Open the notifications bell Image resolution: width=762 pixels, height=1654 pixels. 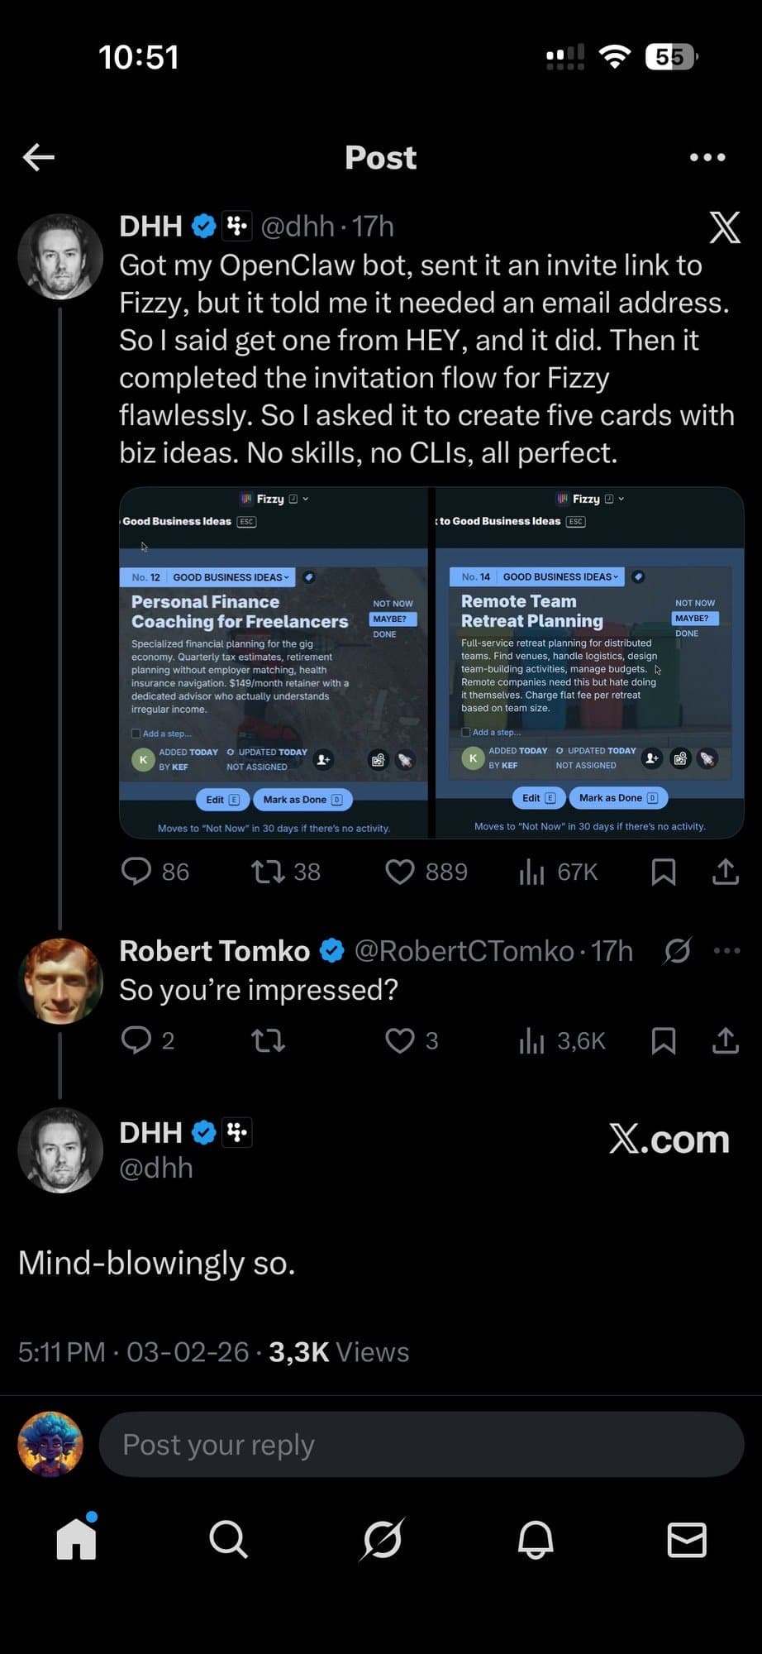coord(534,1539)
